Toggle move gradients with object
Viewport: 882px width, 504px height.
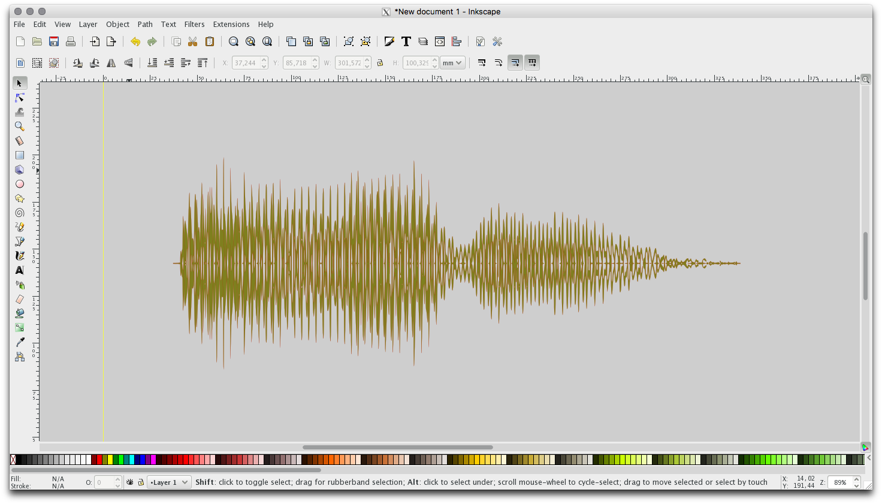pyautogui.click(x=515, y=63)
